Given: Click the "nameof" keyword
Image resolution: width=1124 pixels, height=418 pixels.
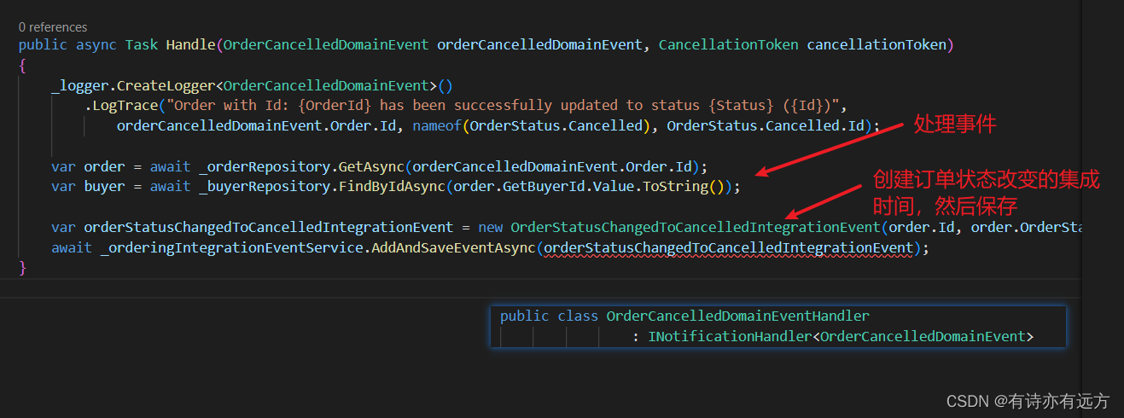Looking at the screenshot, I should [436, 126].
